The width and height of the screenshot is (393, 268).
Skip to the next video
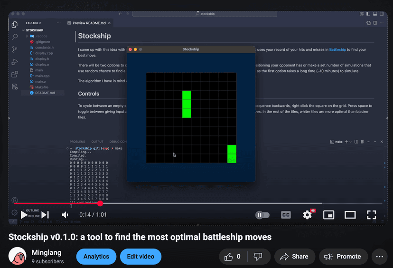[x=45, y=215]
